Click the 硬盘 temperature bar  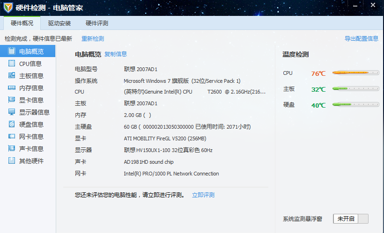pos(355,104)
